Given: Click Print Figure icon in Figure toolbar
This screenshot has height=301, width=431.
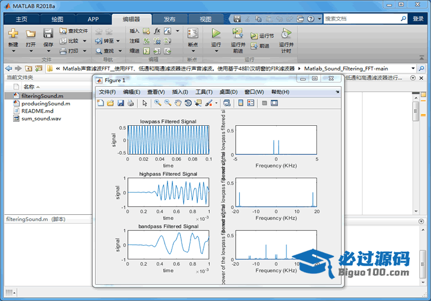Looking at the screenshot, I should point(131,103).
